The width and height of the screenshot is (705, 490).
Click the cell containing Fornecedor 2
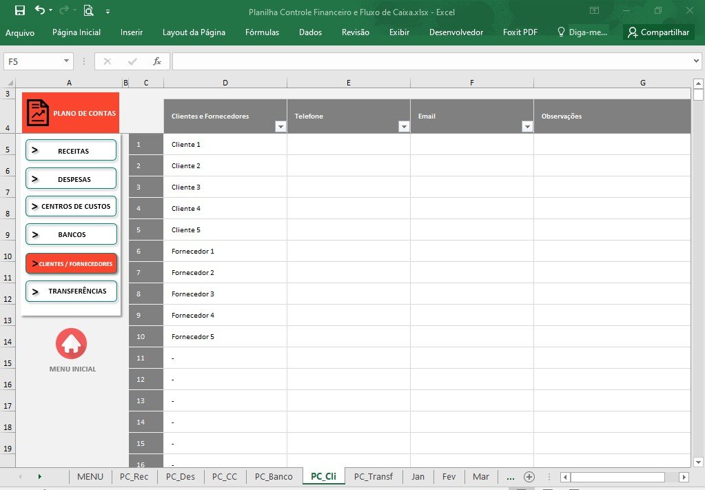coord(225,272)
